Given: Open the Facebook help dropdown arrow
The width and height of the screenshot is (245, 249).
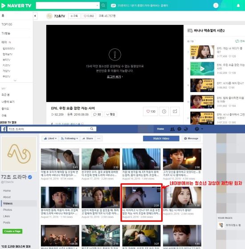Looking at the screenshot, I should point(202,129).
